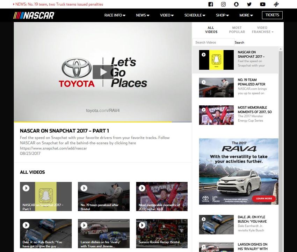The image size is (297, 252).
Task: Click the TICKETS button
Action: point(272,15)
